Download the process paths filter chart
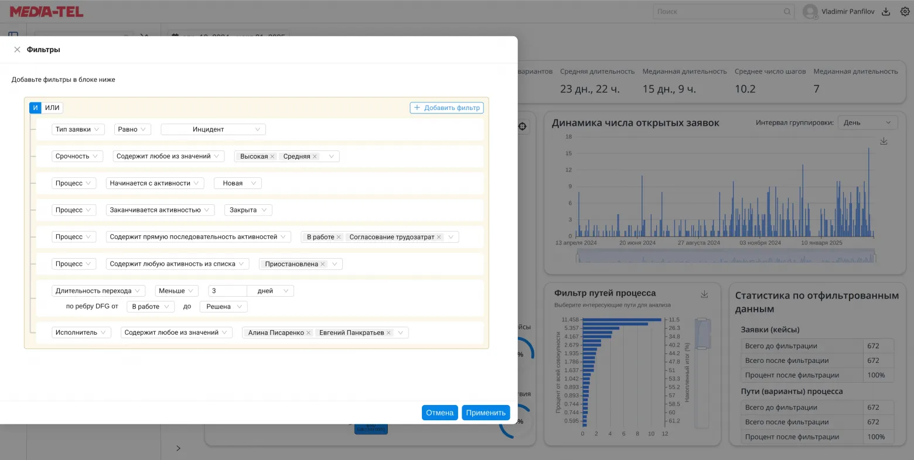 704,294
